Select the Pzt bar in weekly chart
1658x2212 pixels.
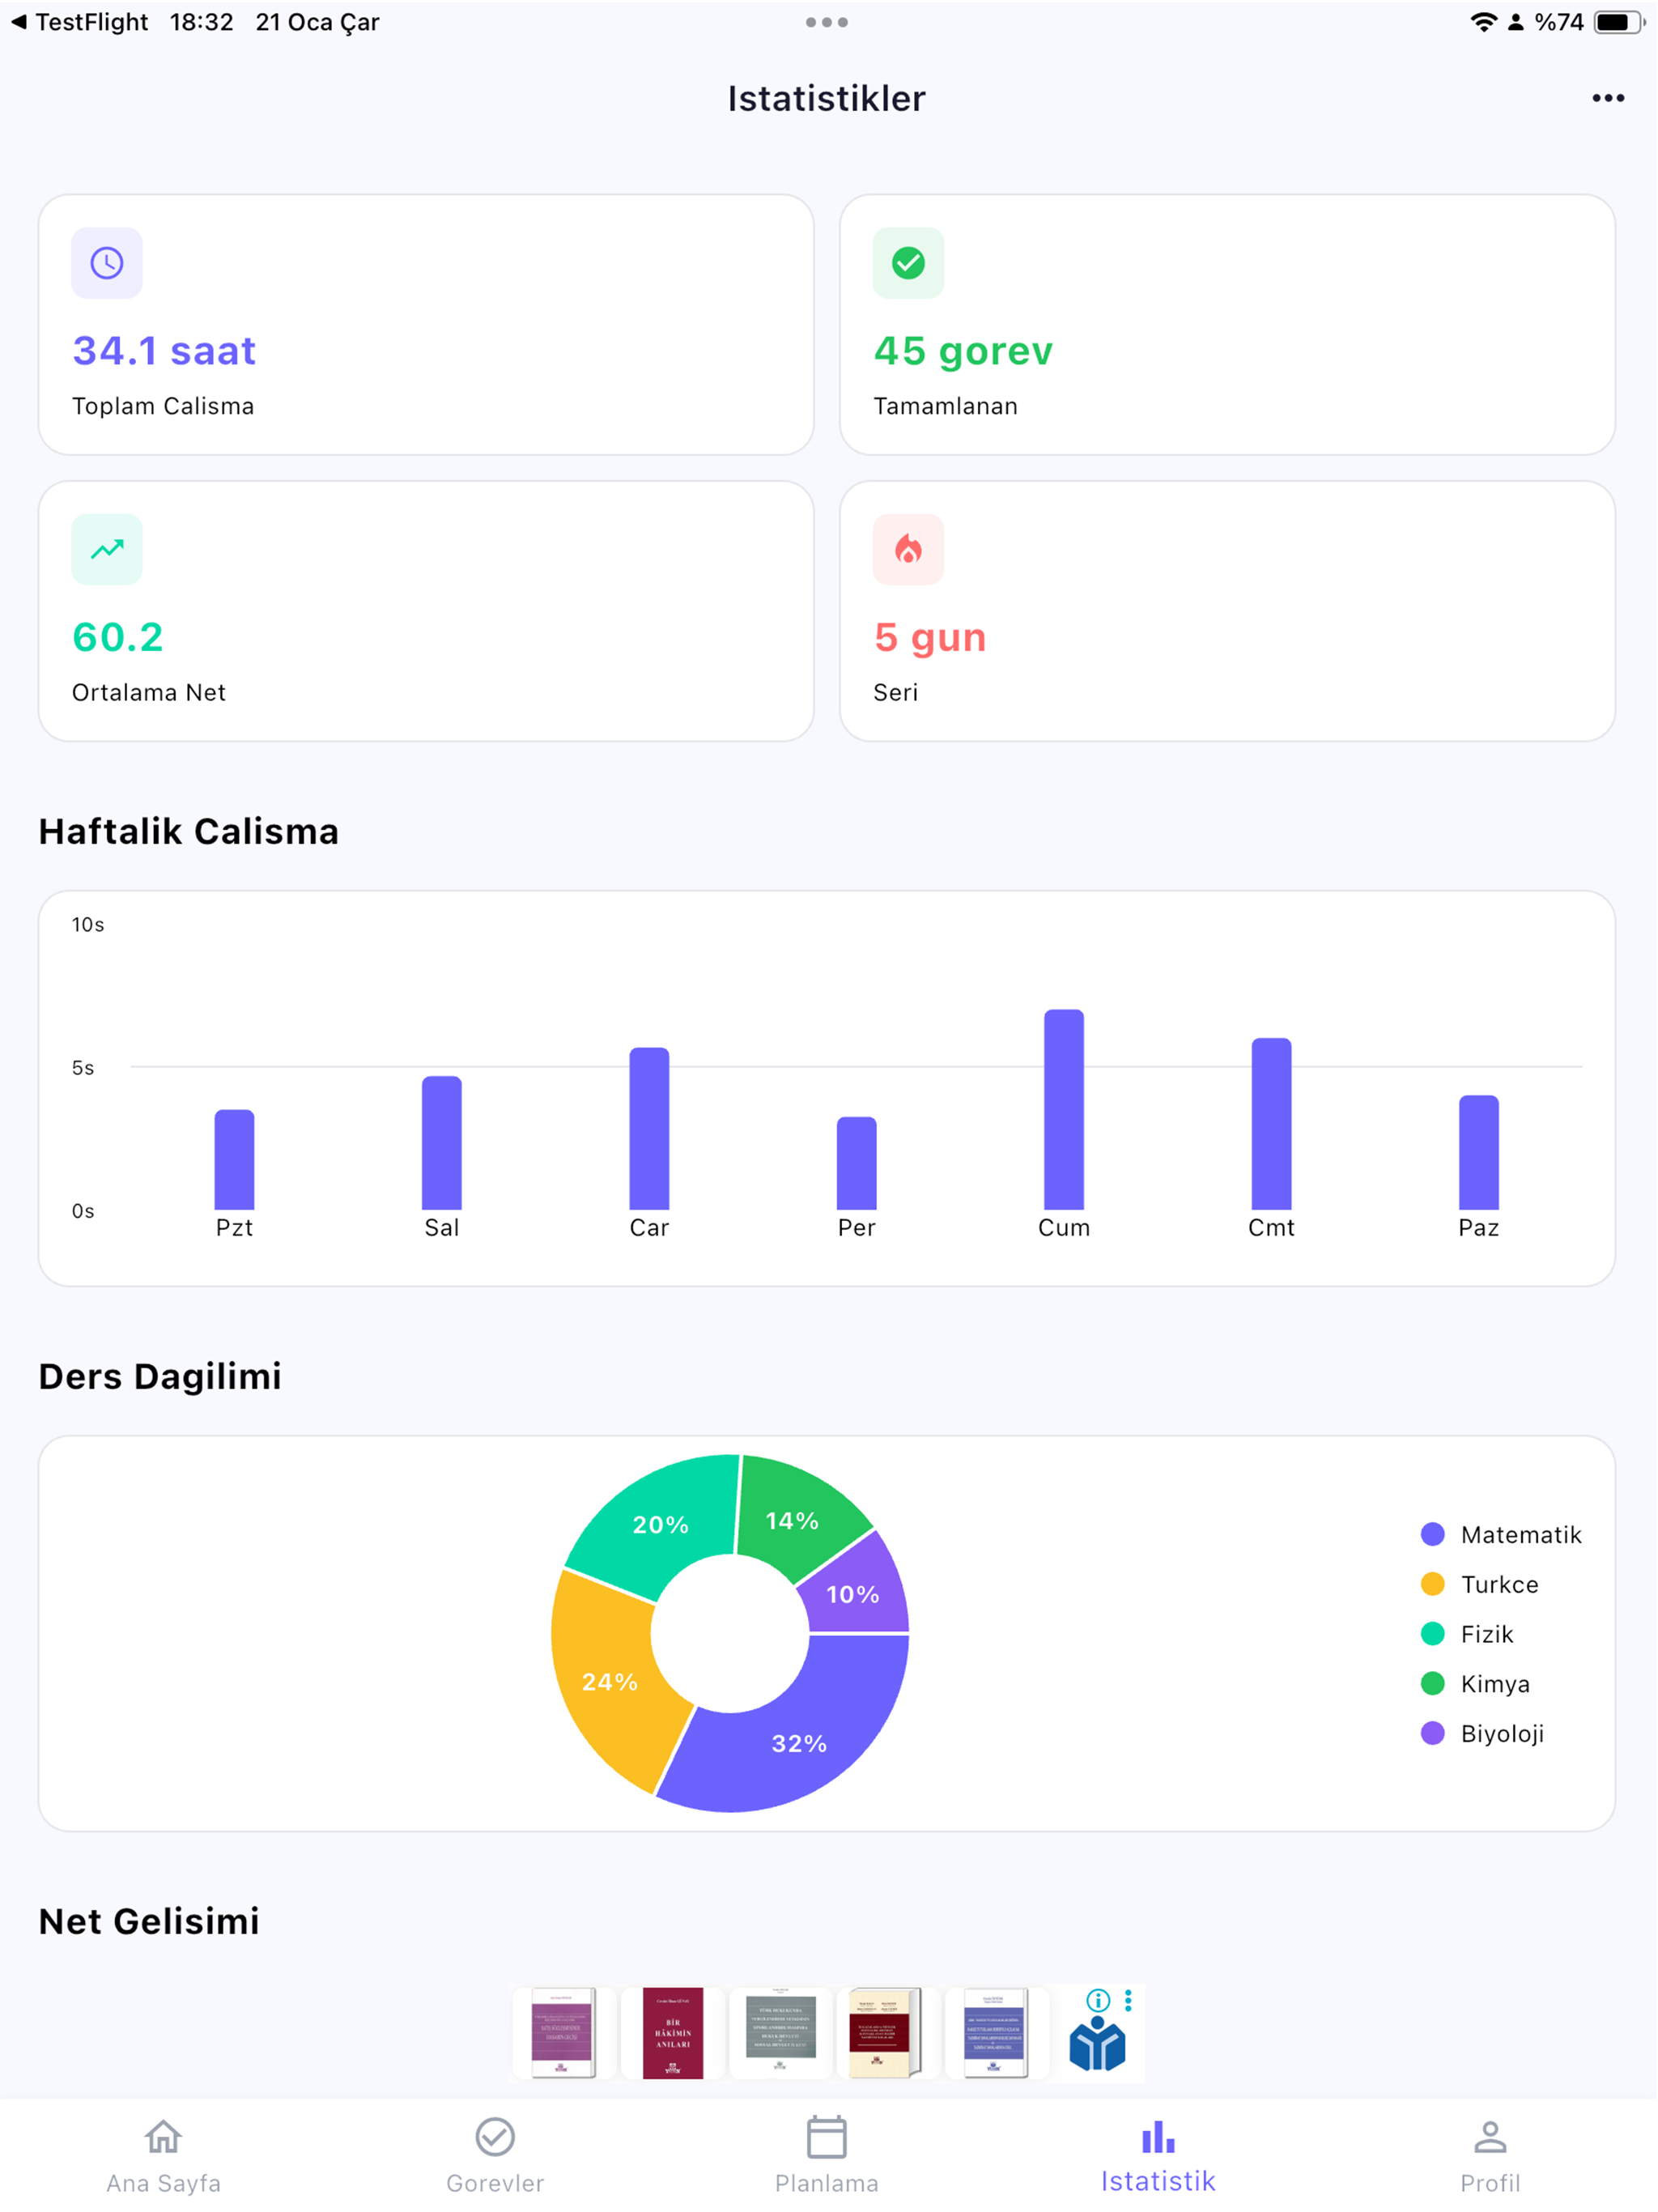(234, 1160)
